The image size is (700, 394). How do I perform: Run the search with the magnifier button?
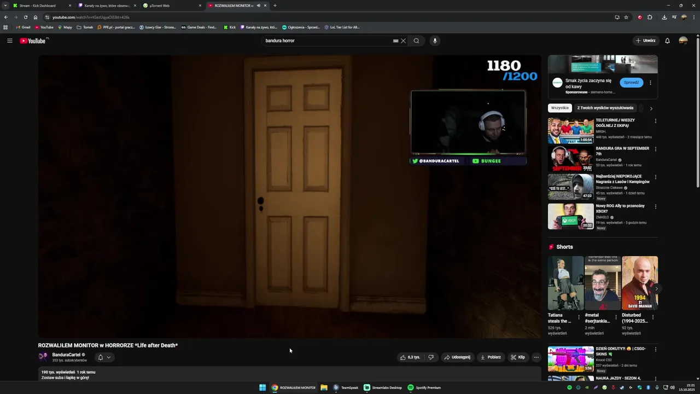(x=416, y=40)
